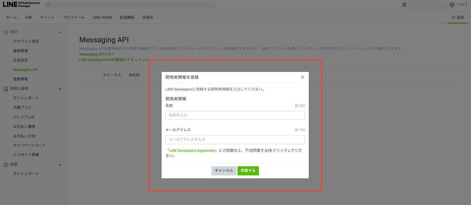Click the help question mark icon
471x205 pixels.
coord(452,5)
